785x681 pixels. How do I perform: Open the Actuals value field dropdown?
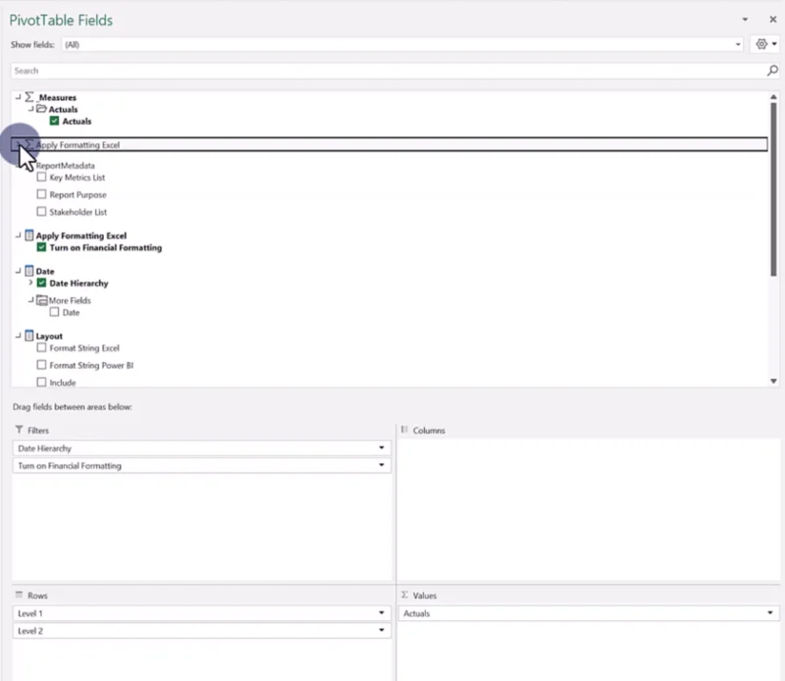[x=770, y=613]
